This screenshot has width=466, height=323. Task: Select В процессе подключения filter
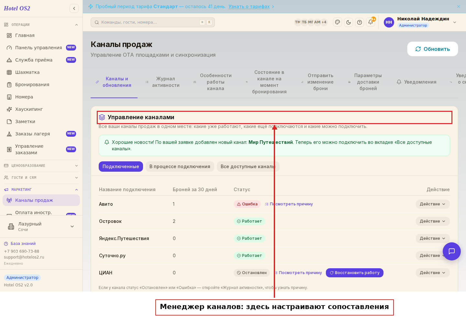180,167
